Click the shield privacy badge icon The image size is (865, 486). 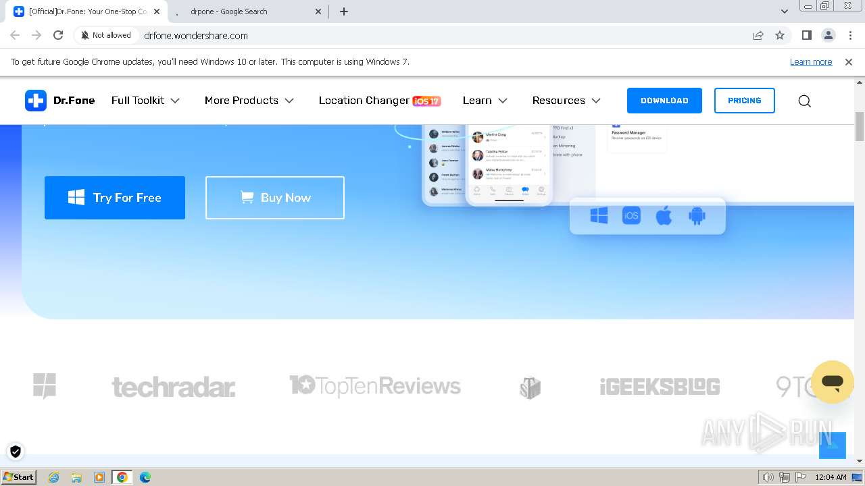16,452
